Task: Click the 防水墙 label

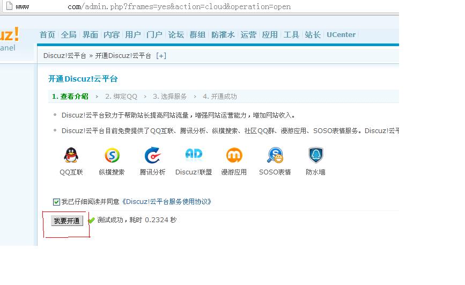Action: tap(315, 172)
